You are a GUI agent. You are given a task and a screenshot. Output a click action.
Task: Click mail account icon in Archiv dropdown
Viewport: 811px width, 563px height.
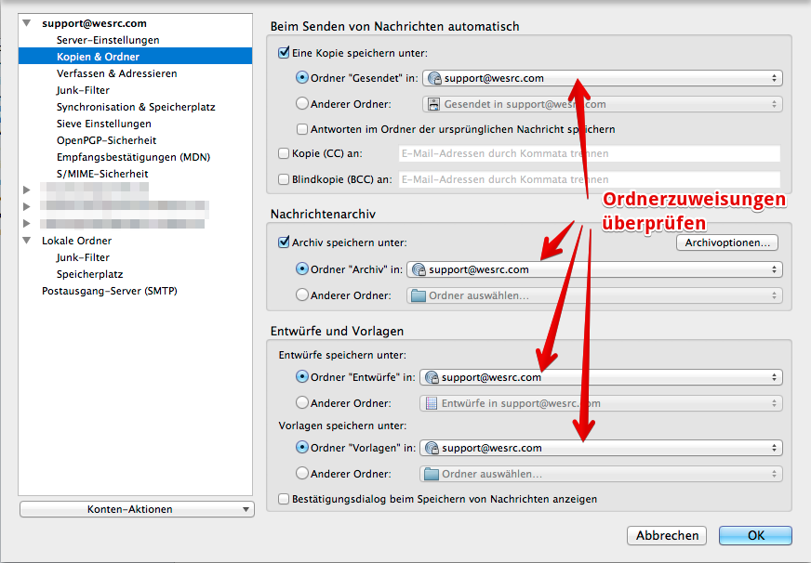point(419,269)
